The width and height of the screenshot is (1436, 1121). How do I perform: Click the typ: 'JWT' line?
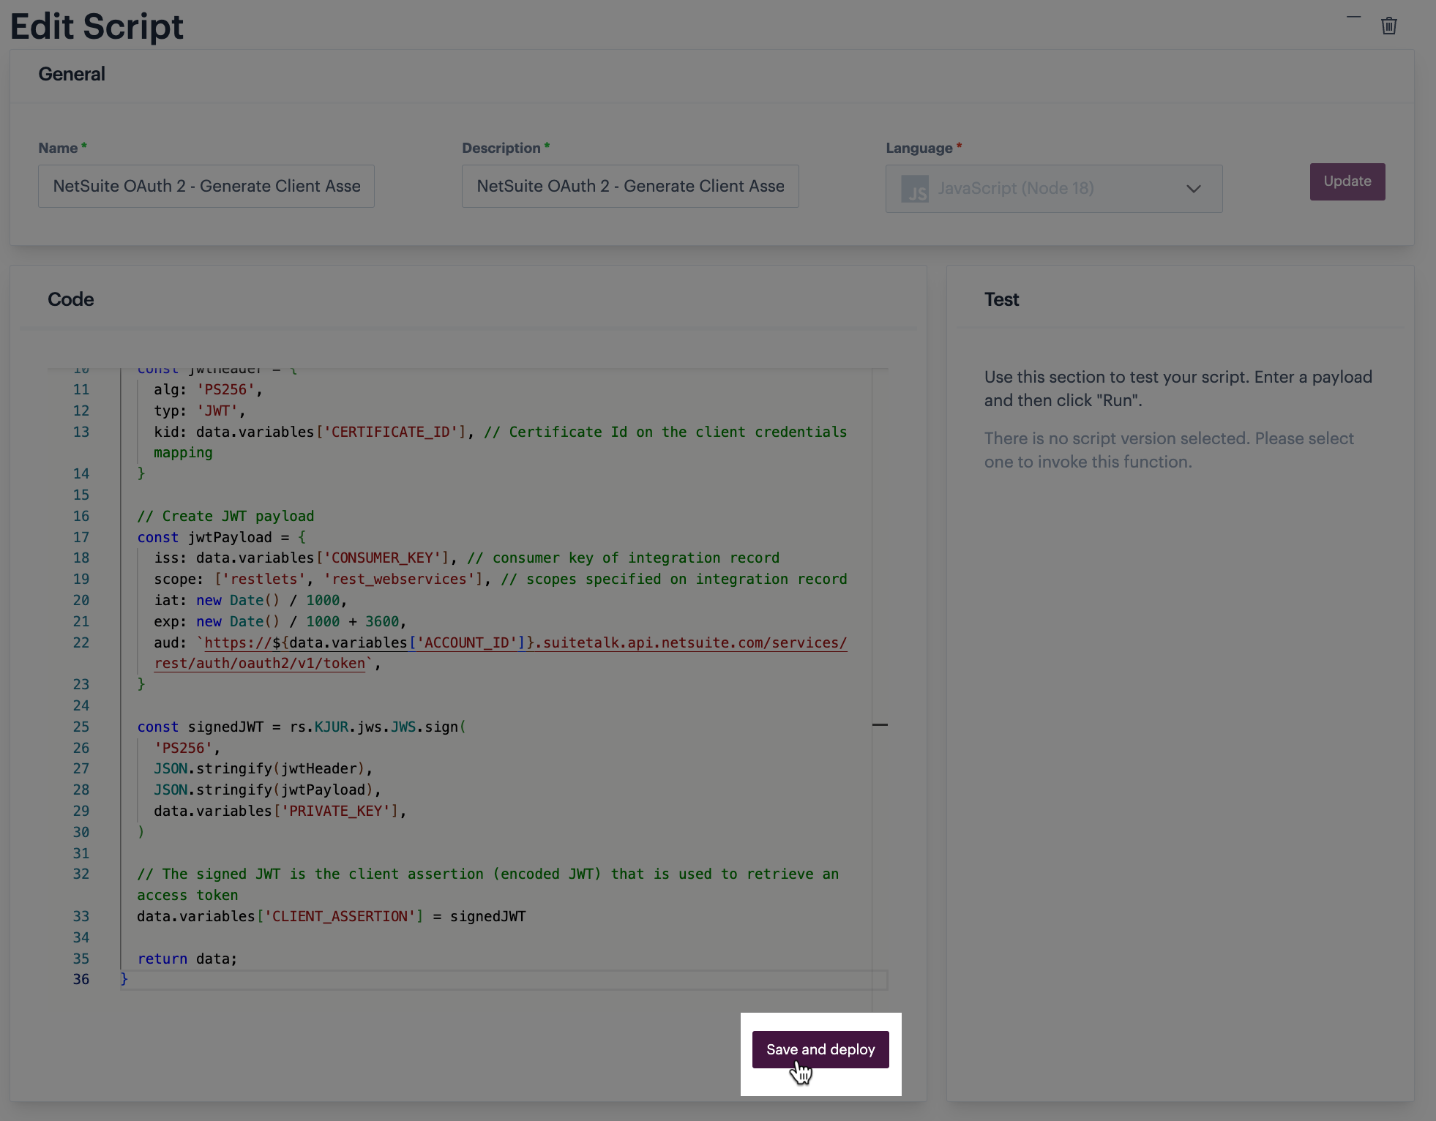[199, 410]
